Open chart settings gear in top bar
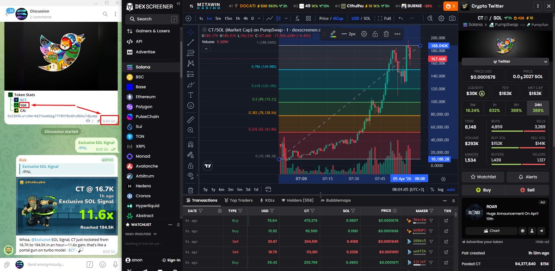Viewport: 555px width, 271px height. pyautogui.click(x=441, y=18)
